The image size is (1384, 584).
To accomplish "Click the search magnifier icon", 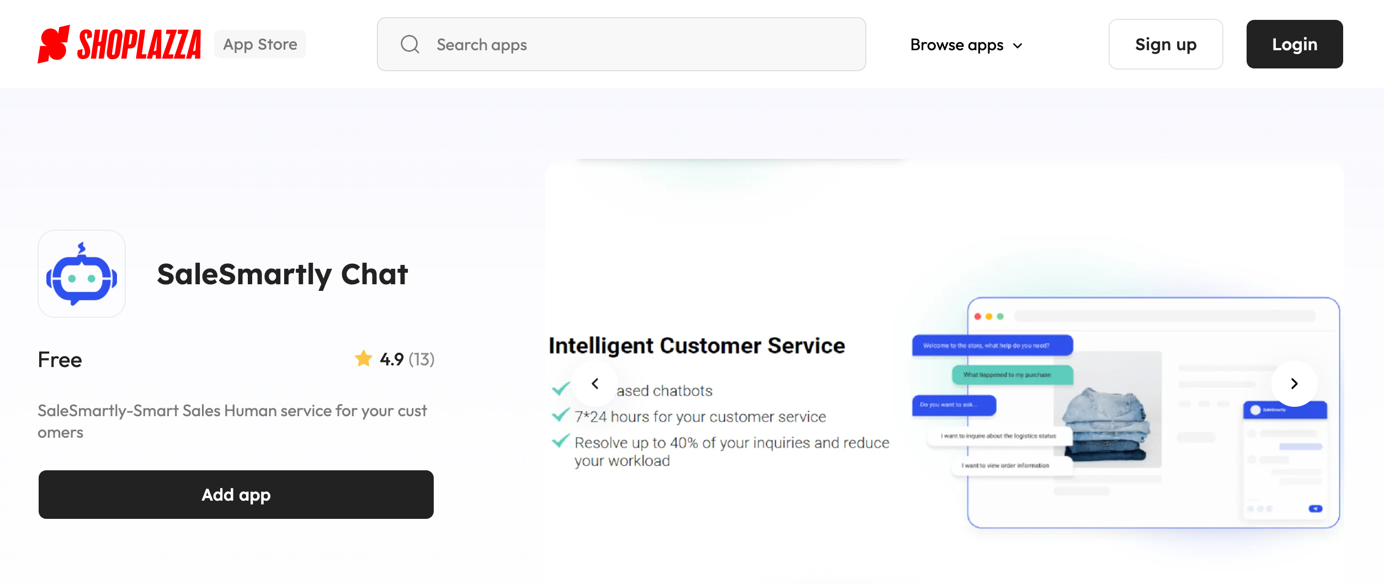I will pos(410,44).
